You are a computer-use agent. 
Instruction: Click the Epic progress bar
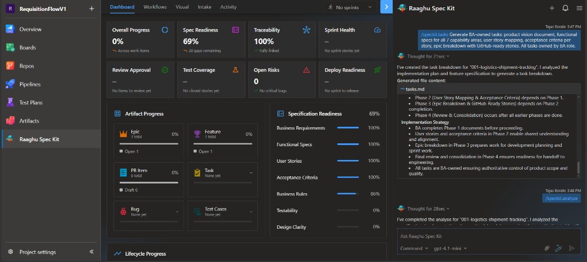148,144
